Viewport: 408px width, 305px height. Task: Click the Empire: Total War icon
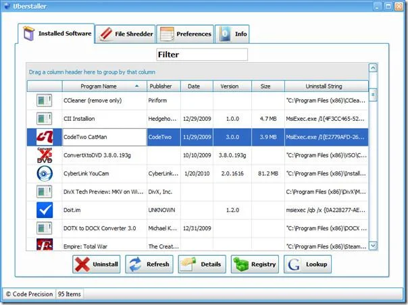[x=45, y=245]
